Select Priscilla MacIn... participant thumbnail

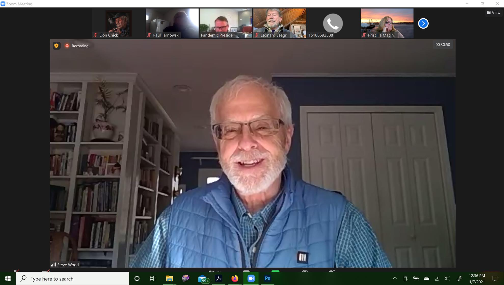(387, 23)
